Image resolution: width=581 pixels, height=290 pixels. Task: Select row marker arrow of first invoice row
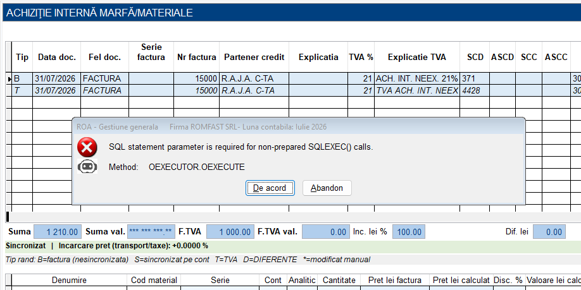[x=9, y=79]
